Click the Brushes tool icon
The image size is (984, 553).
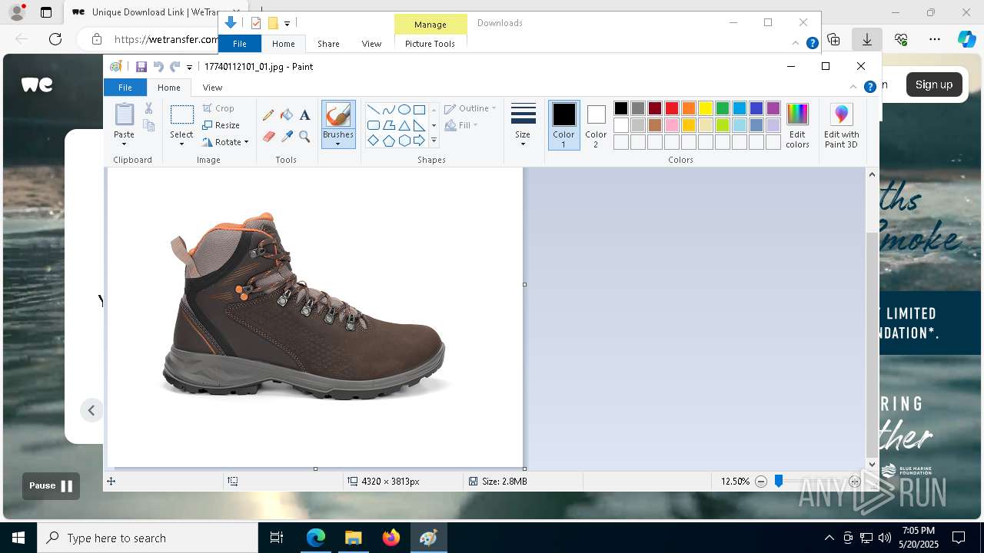pos(337,115)
